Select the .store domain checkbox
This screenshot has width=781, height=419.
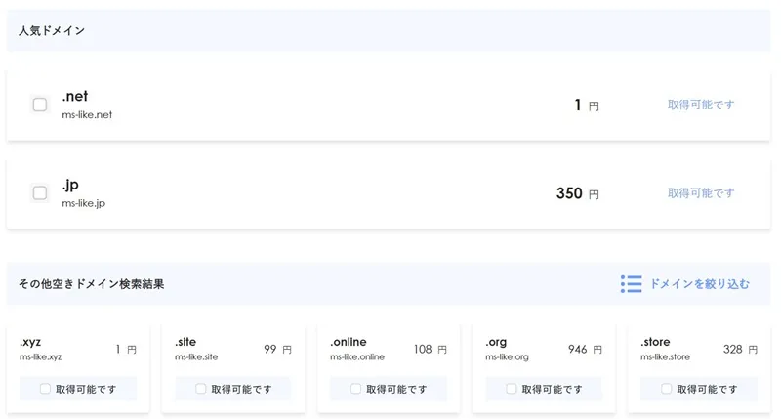pos(667,389)
